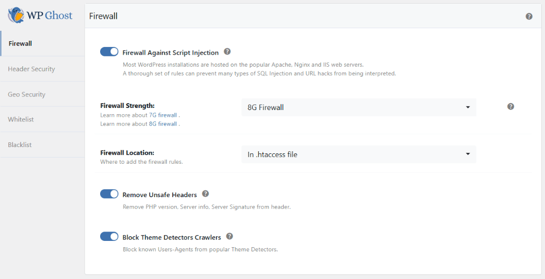This screenshot has height=279, width=545.
Task: Follow the 7G firewall link
Action: (163, 115)
